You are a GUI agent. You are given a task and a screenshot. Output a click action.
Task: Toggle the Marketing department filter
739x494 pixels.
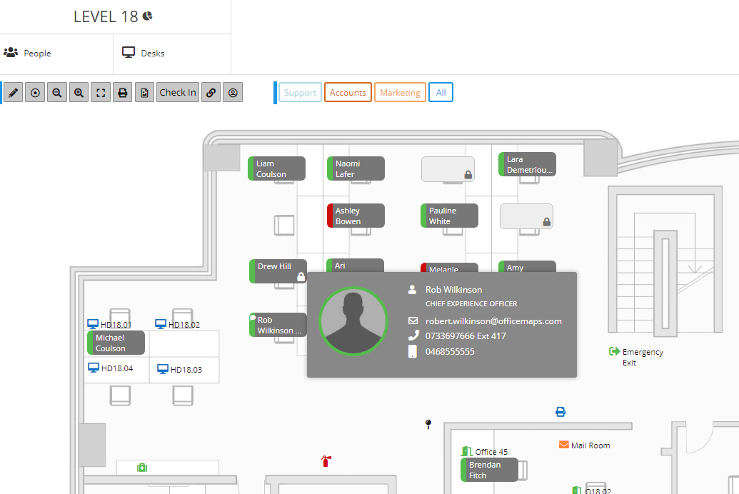400,92
